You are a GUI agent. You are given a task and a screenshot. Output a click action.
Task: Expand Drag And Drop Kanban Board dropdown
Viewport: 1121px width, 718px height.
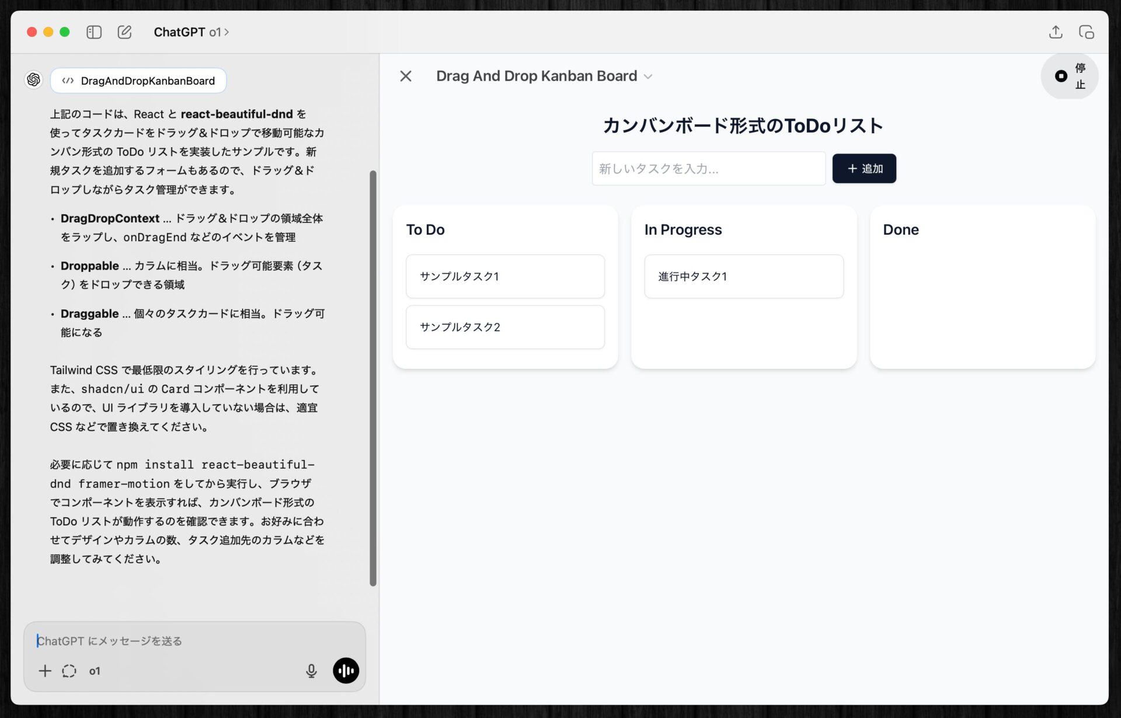[x=647, y=76]
